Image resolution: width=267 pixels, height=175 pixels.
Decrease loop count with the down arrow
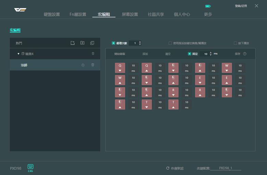click(140, 44)
